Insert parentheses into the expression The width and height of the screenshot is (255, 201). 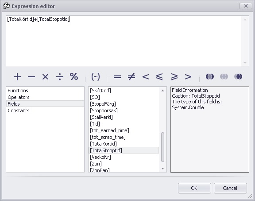pyautogui.click(x=96, y=77)
